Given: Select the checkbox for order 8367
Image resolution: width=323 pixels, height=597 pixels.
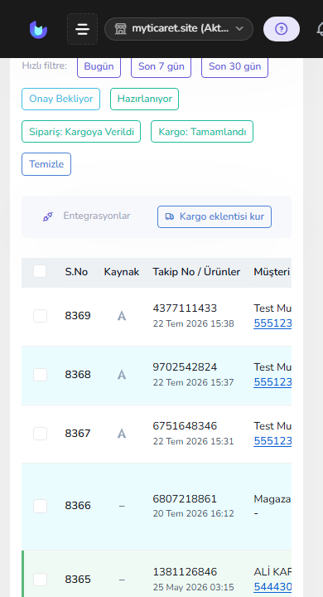Looking at the screenshot, I should click(x=40, y=434).
